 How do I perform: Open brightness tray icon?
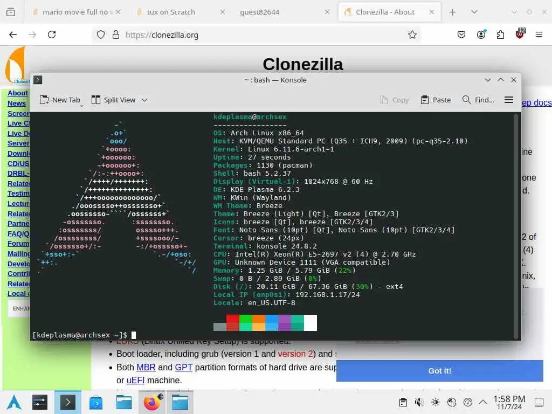pos(436,402)
